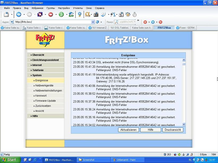Screen dimensions: 218x163
Task: Switch to the Foren - GERM tab
Action: pos(186,28)
